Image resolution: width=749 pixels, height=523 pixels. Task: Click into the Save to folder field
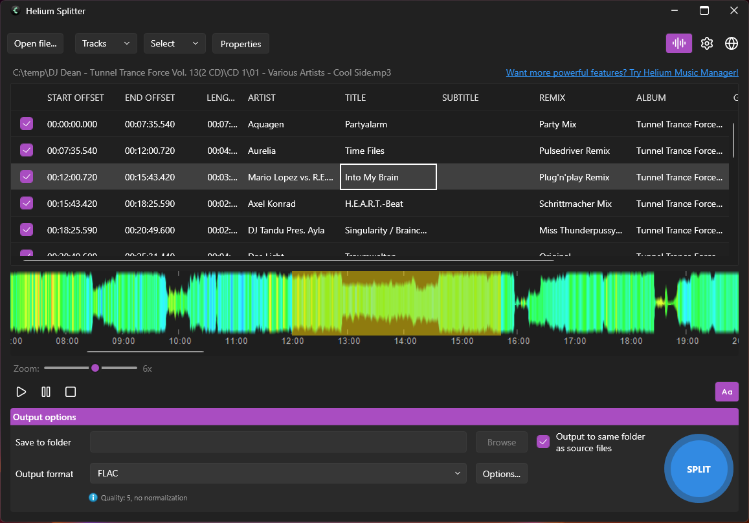pos(278,442)
